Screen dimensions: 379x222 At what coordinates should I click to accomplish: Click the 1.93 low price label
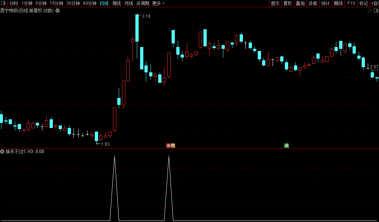point(105,144)
